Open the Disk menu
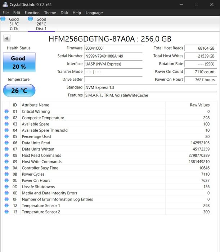Screen dimensions: 220x252 [x=64, y=13]
